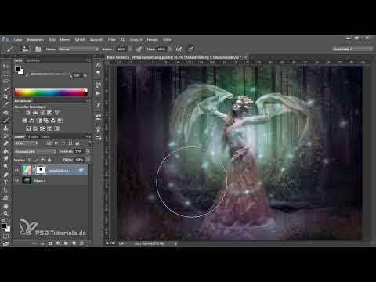
Task: Add a Channel Mixer adjustment layer
Action: pos(53,121)
